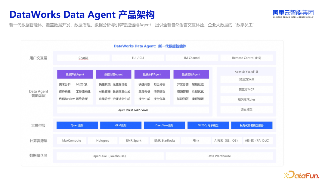Select 运维诊断 under 数据开发Agent
The image size is (325, 182).
pyautogui.click(x=82, y=99)
